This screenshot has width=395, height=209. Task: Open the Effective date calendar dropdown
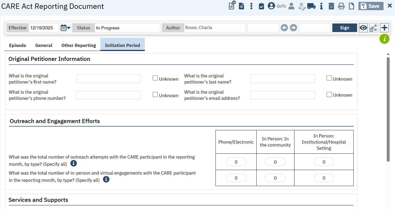[x=65, y=28]
